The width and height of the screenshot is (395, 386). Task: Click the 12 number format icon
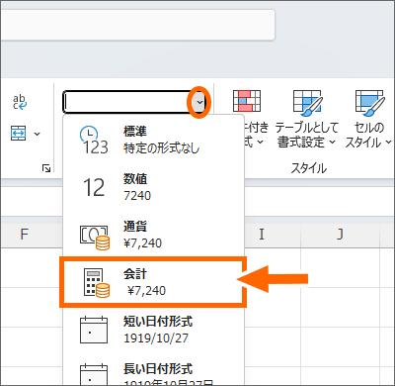pos(94,188)
